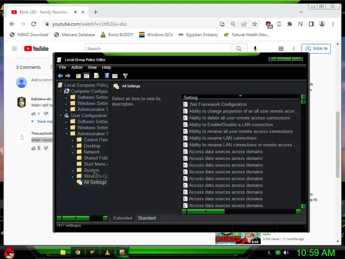Click the YouTube Search input field
This screenshot has height=259, width=345.
tap(158, 49)
